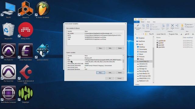195x109 pixels.
Task: Open Quick Access Toolbar customize dropdown arrow
Action: pyautogui.click(x=143, y=19)
